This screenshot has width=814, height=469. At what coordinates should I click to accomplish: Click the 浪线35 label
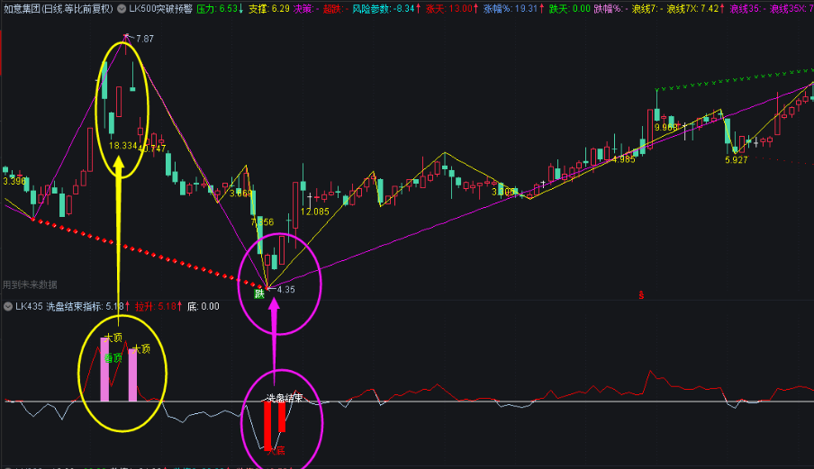745,9
